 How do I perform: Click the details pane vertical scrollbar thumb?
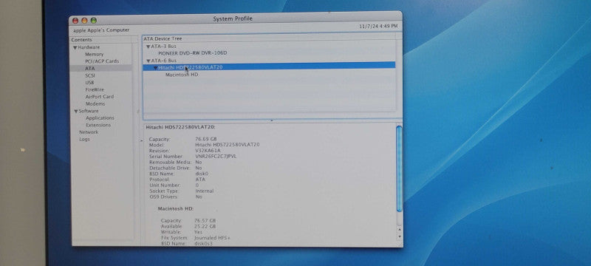tap(399, 168)
